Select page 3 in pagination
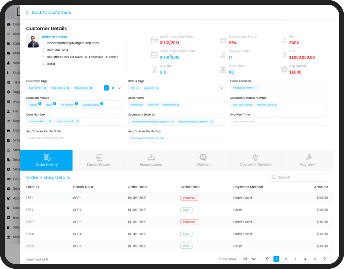The image size is (344, 269). point(295,259)
